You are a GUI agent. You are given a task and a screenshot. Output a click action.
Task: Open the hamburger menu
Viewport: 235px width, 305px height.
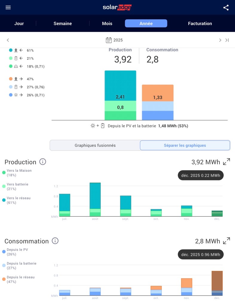coord(8,7)
